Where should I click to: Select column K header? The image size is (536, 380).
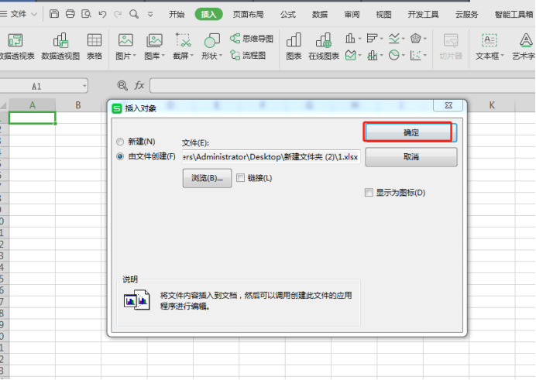point(492,105)
